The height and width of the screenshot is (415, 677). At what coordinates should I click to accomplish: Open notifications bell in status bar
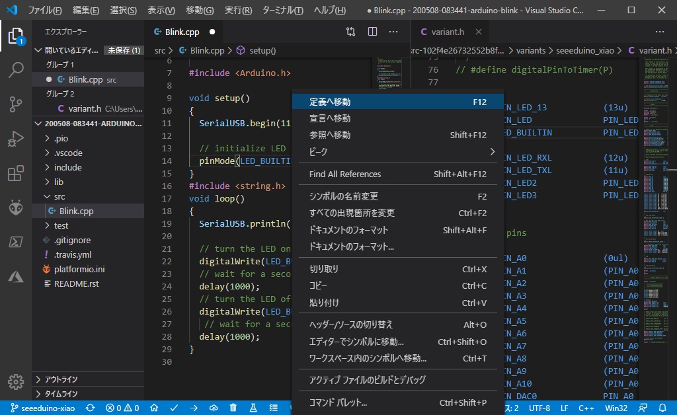[662, 408]
